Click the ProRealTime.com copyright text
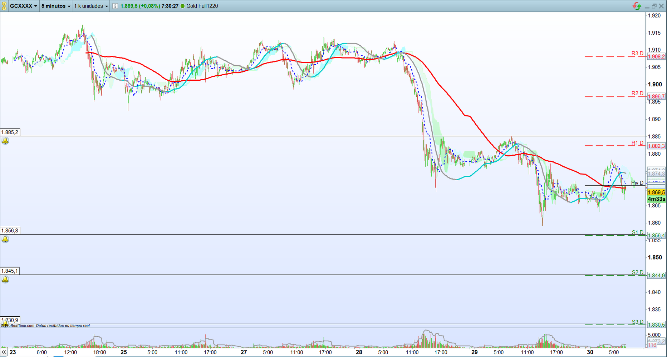The height and width of the screenshot is (357, 667). point(18,326)
